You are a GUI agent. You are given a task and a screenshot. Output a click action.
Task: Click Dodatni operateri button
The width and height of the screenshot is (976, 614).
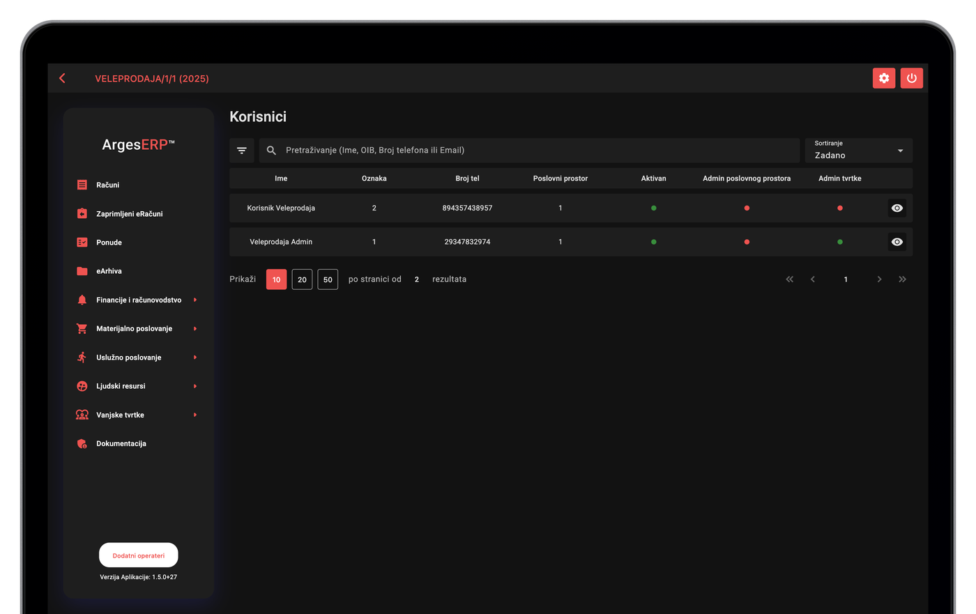pos(139,555)
